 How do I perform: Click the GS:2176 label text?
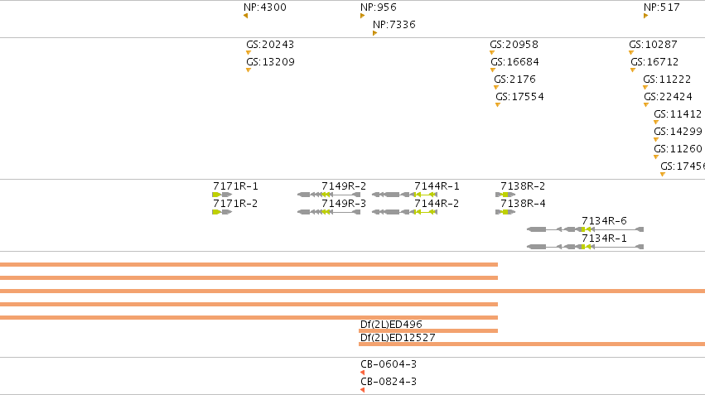[x=514, y=79]
